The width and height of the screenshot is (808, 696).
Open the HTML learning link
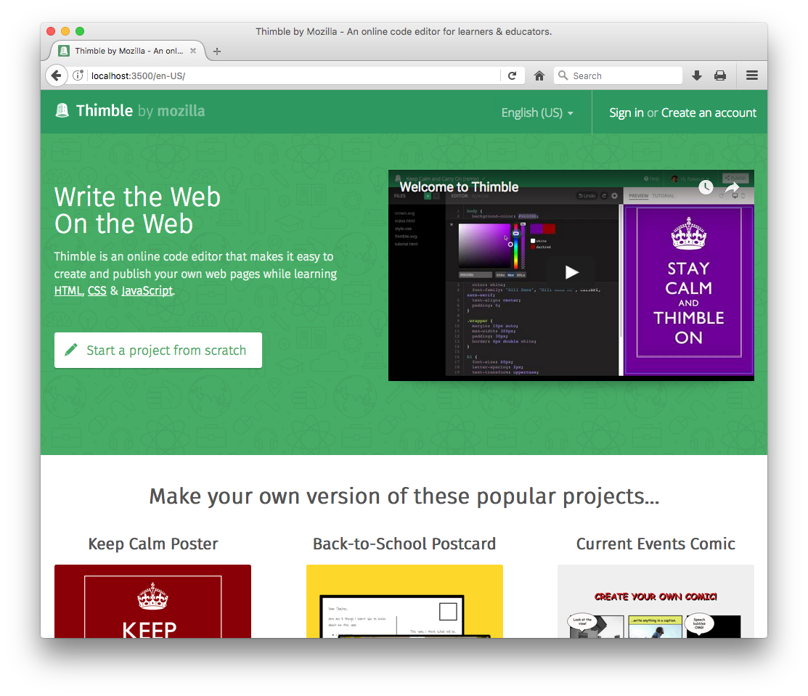click(x=68, y=290)
